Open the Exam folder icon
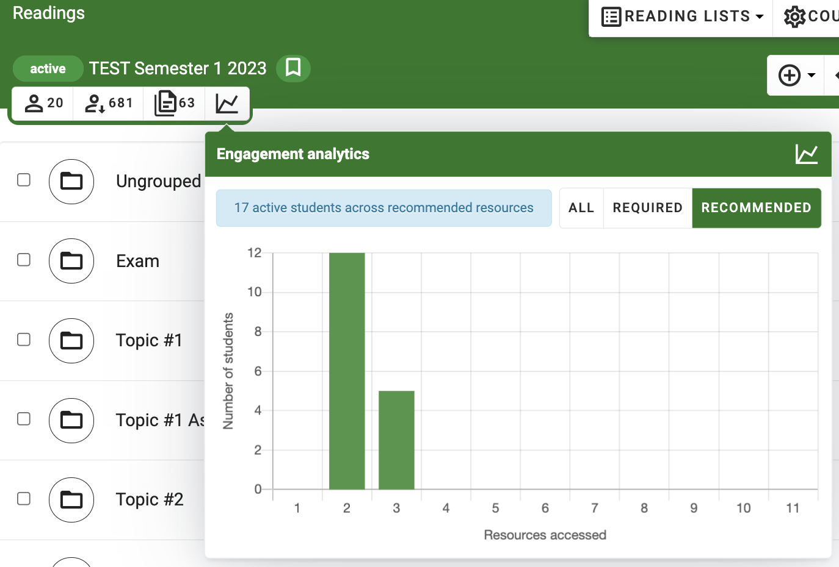 tap(71, 261)
